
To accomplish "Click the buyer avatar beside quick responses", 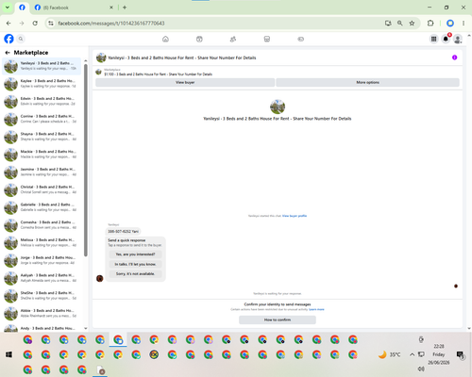I will click(x=100, y=278).
